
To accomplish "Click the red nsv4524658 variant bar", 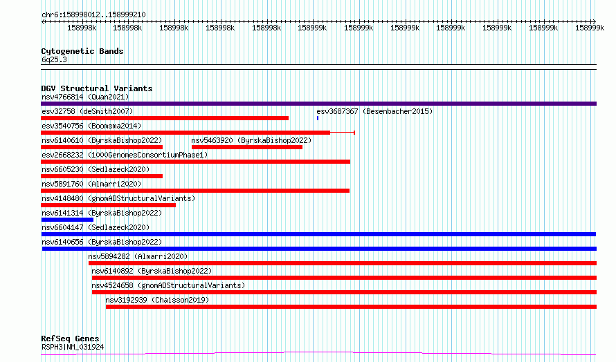I will (344, 292).
